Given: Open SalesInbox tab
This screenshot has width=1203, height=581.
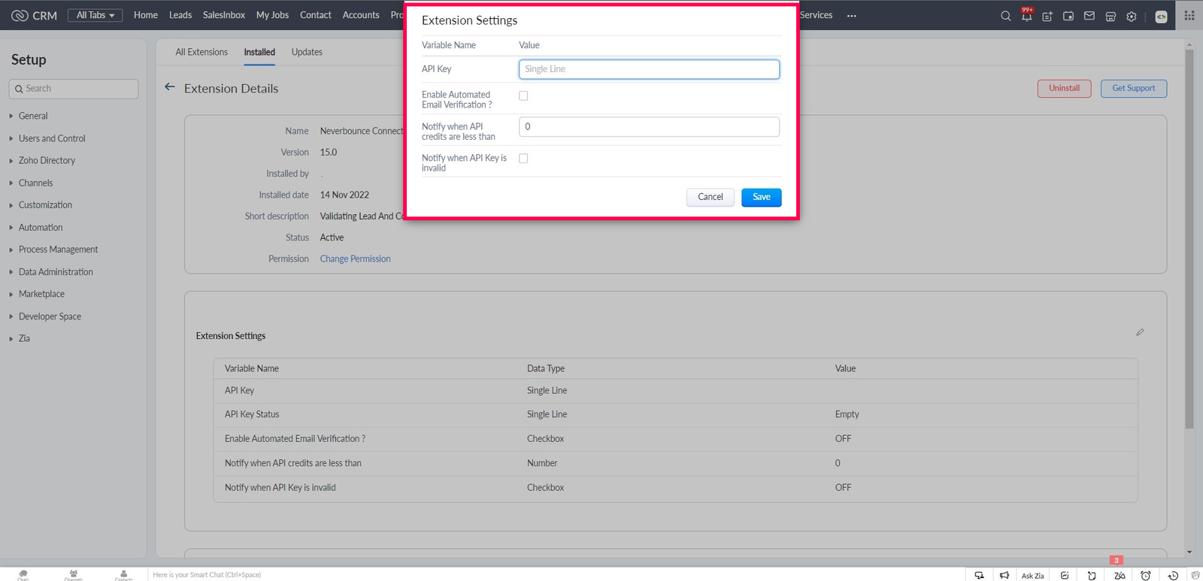Looking at the screenshot, I should pyautogui.click(x=224, y=15).
